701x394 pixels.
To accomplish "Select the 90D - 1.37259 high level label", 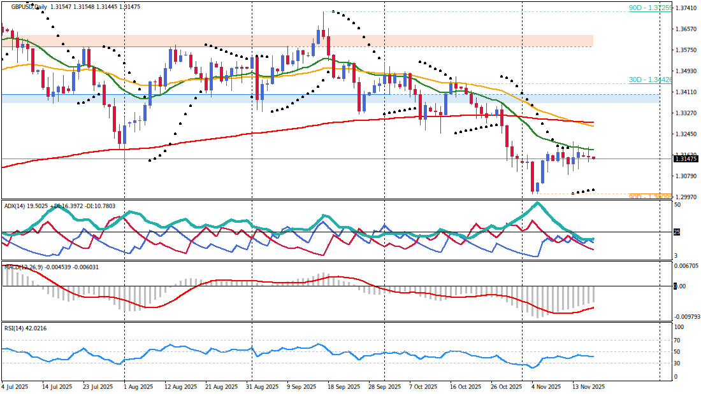I will pyautogui.click(x=650, y=8).
